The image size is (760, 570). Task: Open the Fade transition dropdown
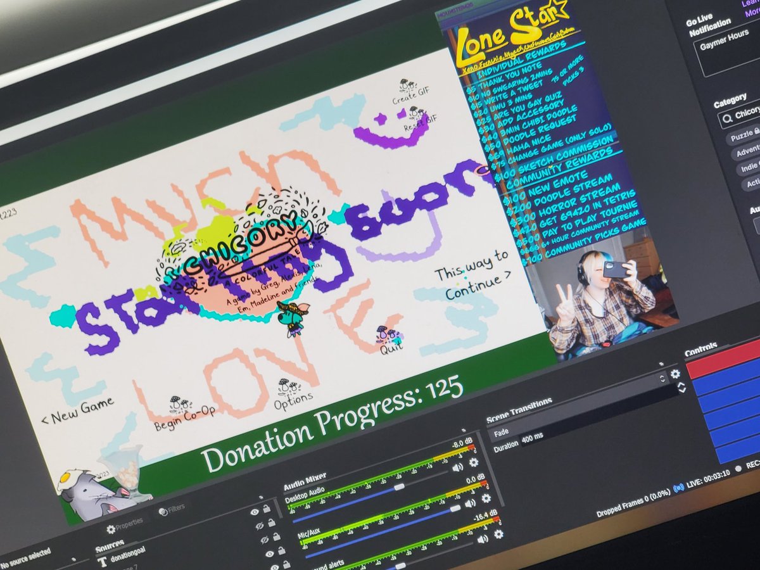(578, 407)
